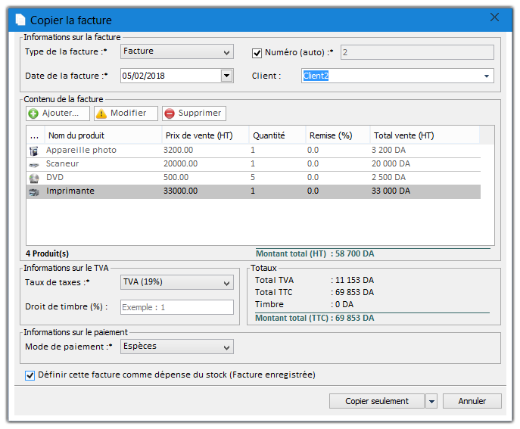Select the Scaneur row icon
520x429 pixels.
(x=33, y=164)
